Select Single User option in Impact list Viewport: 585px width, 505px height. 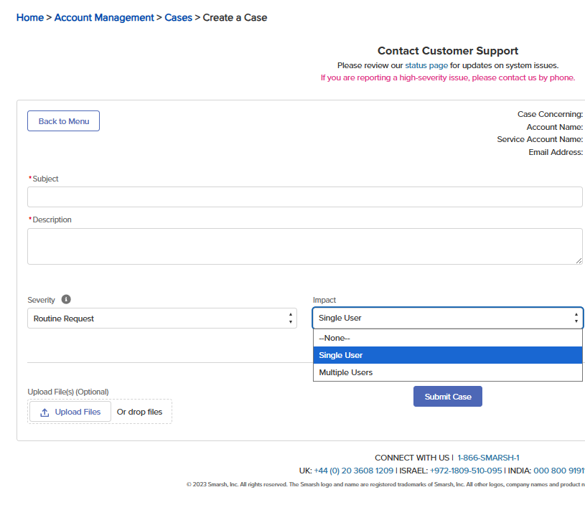pyautogui.click(x=448, y=355)
